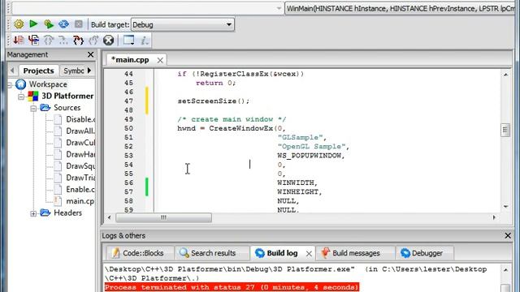520x292 pixels.
Task: Open the scope dropdown arrow at top
Action: pyautogui.click(x=279, y=9)
